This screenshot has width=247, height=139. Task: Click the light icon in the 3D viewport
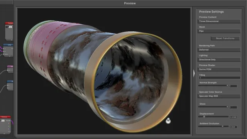168,120
